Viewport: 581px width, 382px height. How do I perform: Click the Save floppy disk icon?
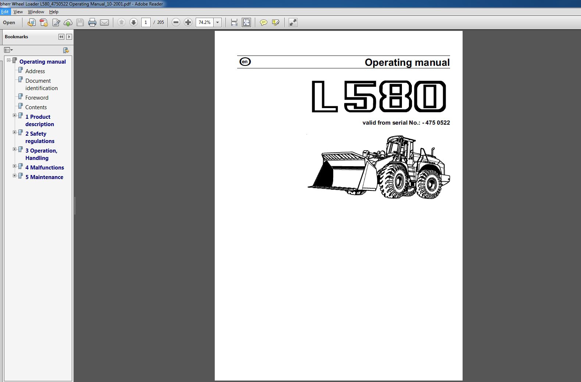[x=80, y=23]
